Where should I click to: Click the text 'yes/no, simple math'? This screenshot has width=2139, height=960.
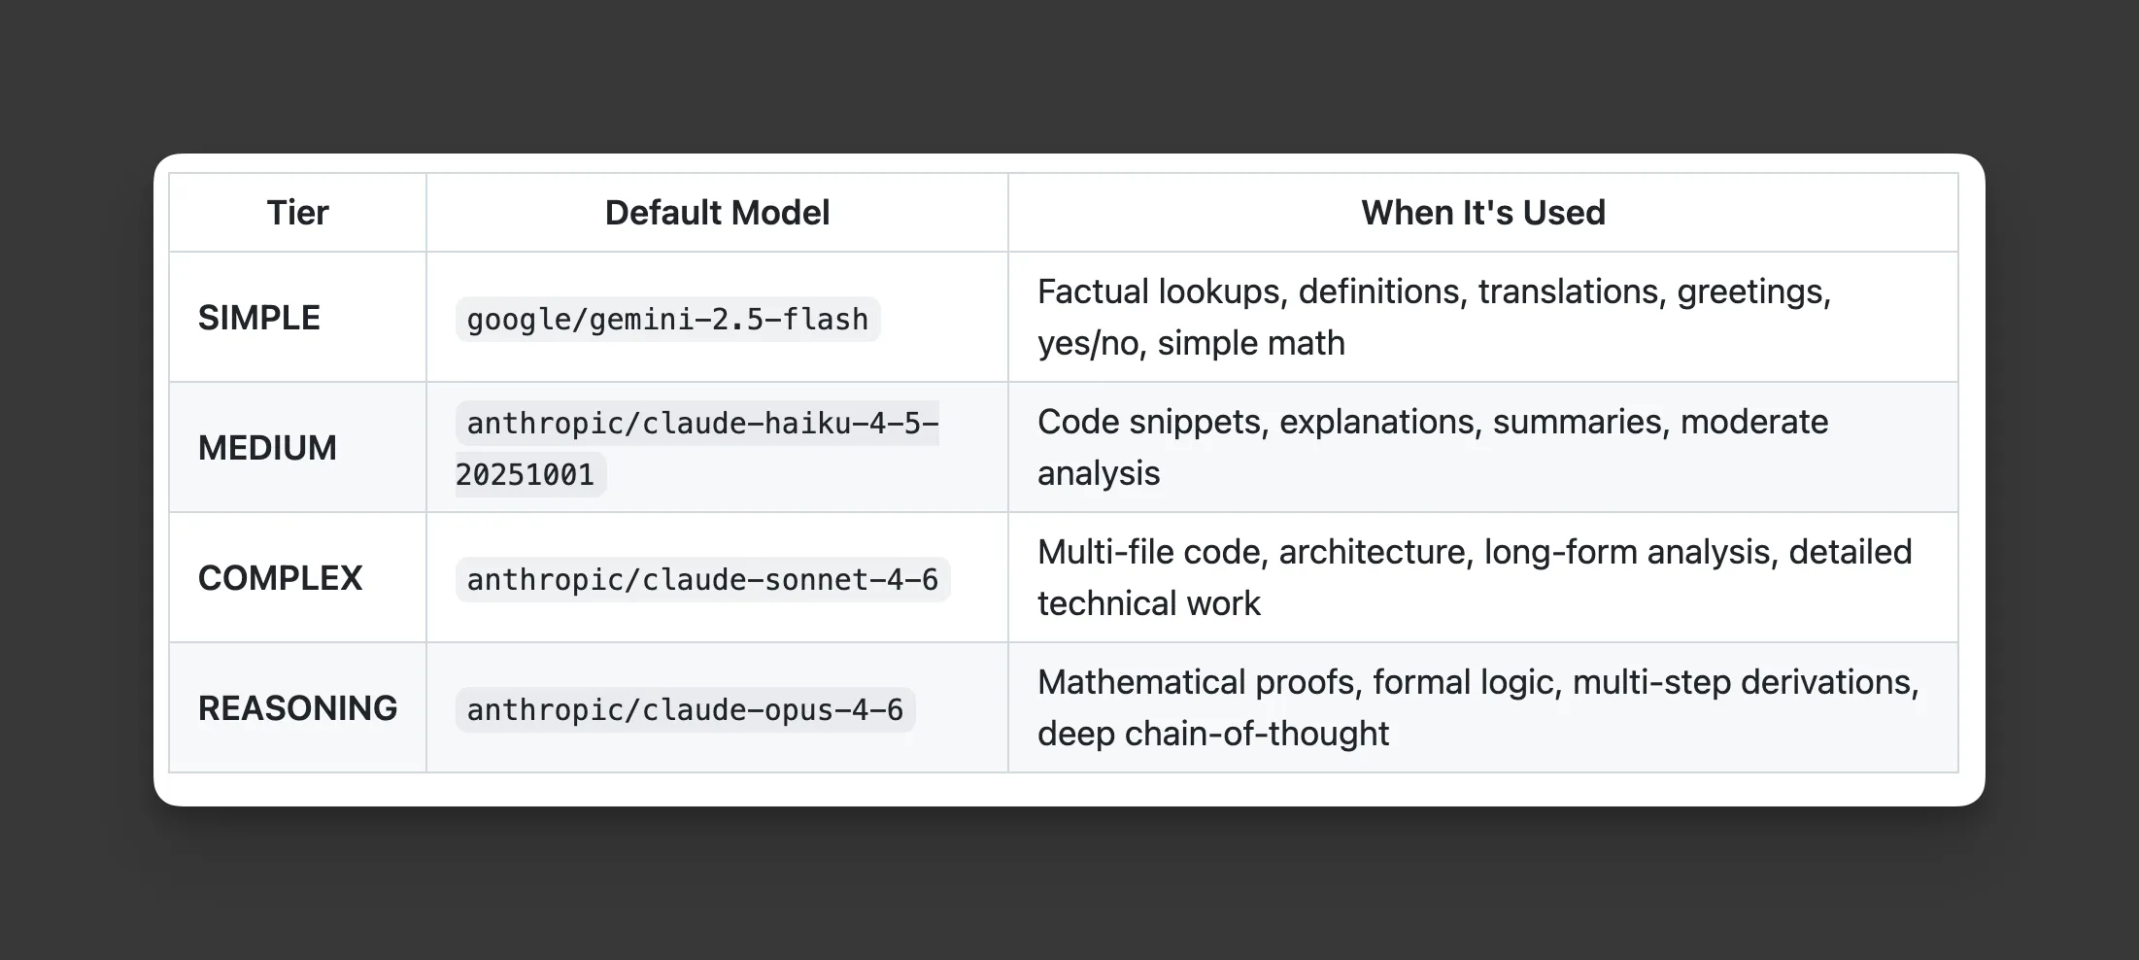pos(1191,344)
